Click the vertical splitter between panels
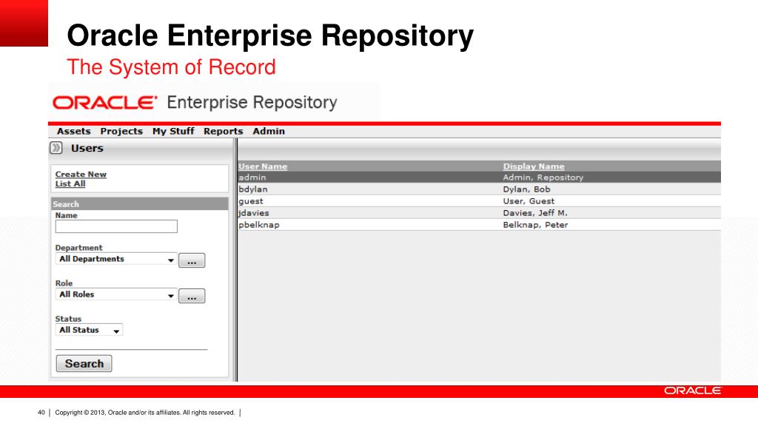 (x=235, y=260)
